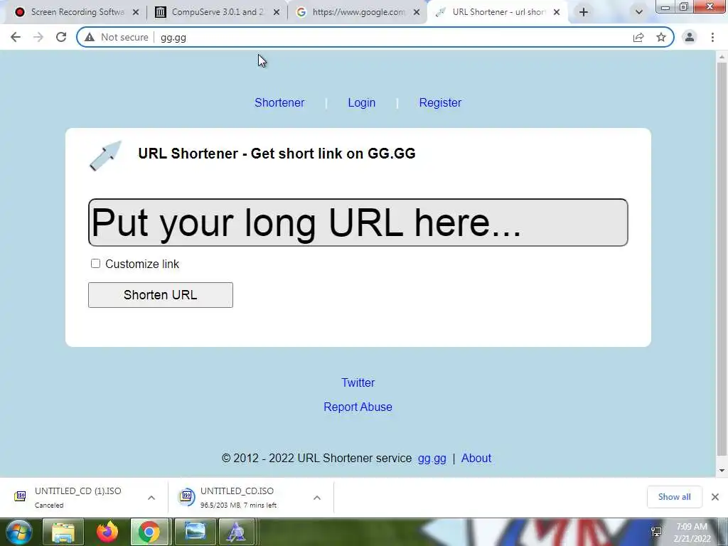Click the taskbar clock showing 7:09 AM
This screenshot has width=728, height=546.
pos(692,533)
